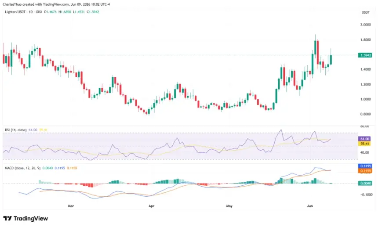This screenshot has width=378, height=227.
Task: Click the MACD legend histogram value 0.0040
Action: click(x=47, y=168)
